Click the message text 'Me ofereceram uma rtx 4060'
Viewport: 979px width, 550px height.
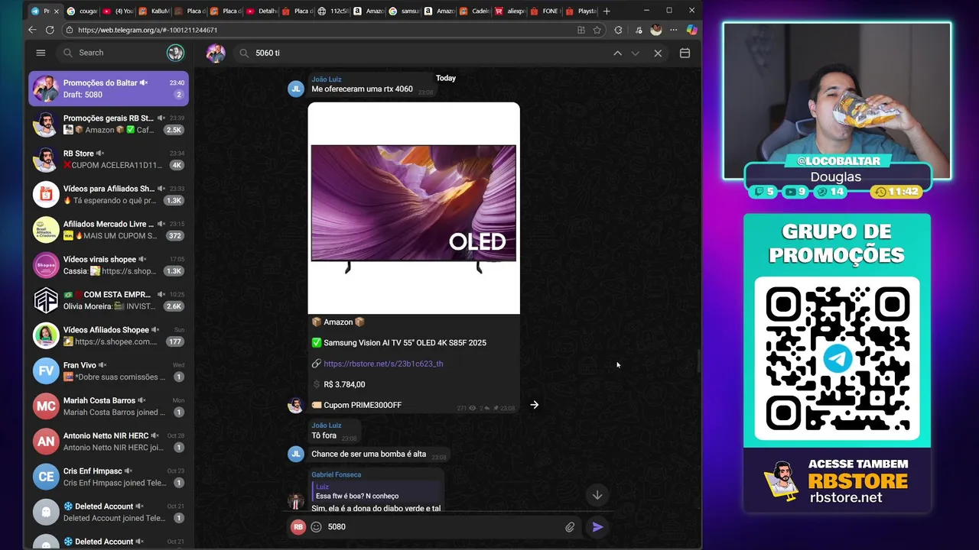tap(362, 89)
